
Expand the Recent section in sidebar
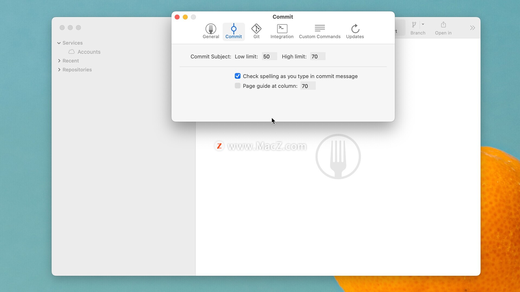click(x=59, y=61)
